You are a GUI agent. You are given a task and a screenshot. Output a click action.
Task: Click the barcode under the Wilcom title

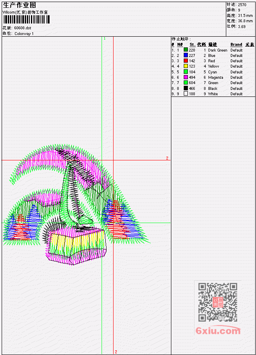(26, 20)
